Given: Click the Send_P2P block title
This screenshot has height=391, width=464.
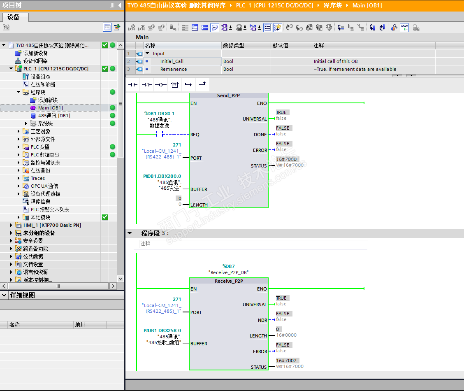Looking at the screenshot, I should pyautogui.click(x=228, y=95).
